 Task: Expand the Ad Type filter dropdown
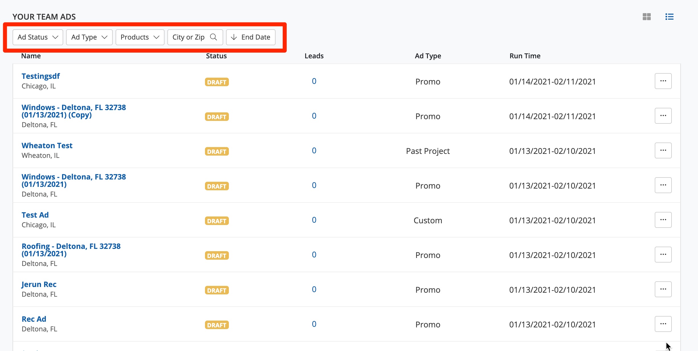pos(89,37)
